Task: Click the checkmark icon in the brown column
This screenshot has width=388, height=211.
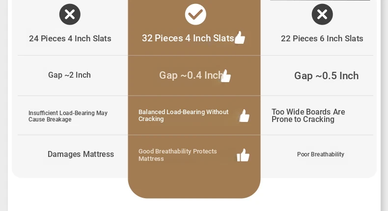Action: (x=195, y=14)
